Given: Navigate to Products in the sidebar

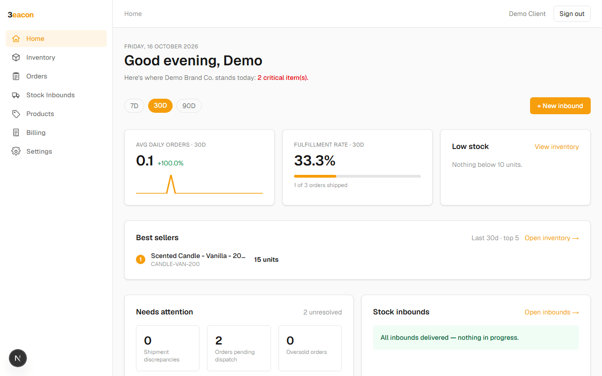Looking at the screenshot, I should (x=56, y=114).
